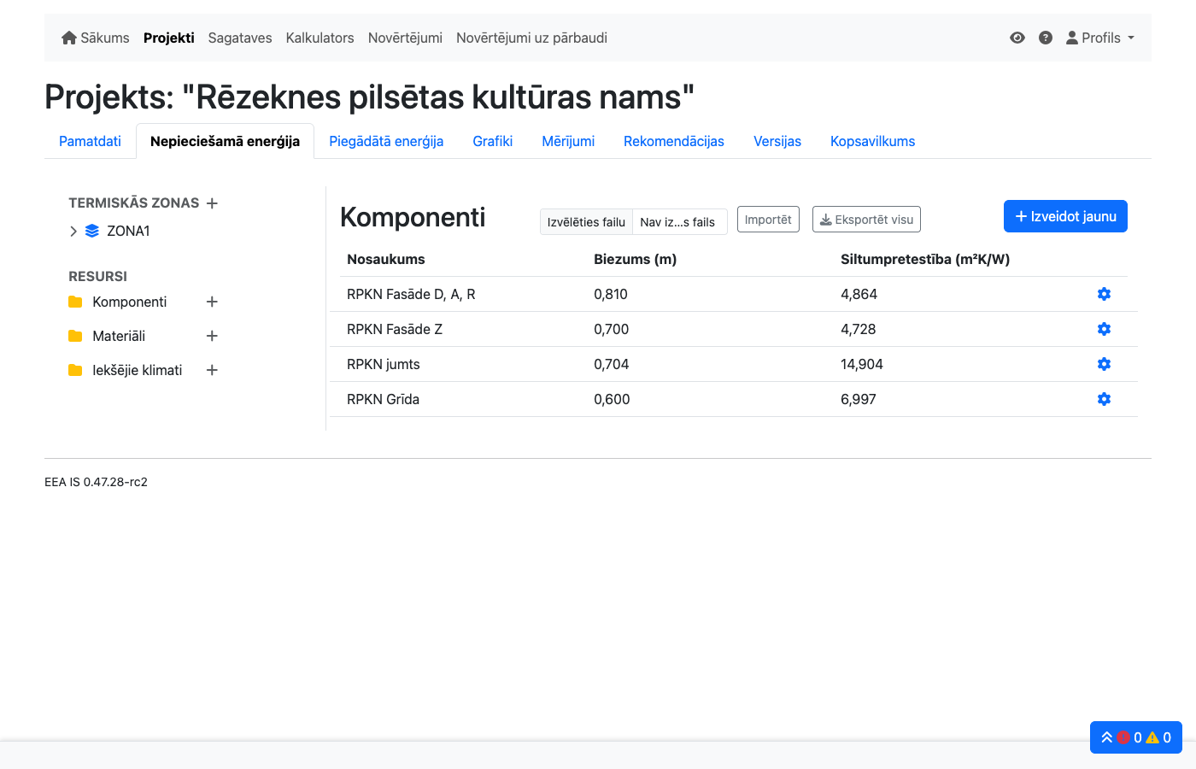Click the red error counter badge
The image size is (1196, 769).
(1124, 737)
